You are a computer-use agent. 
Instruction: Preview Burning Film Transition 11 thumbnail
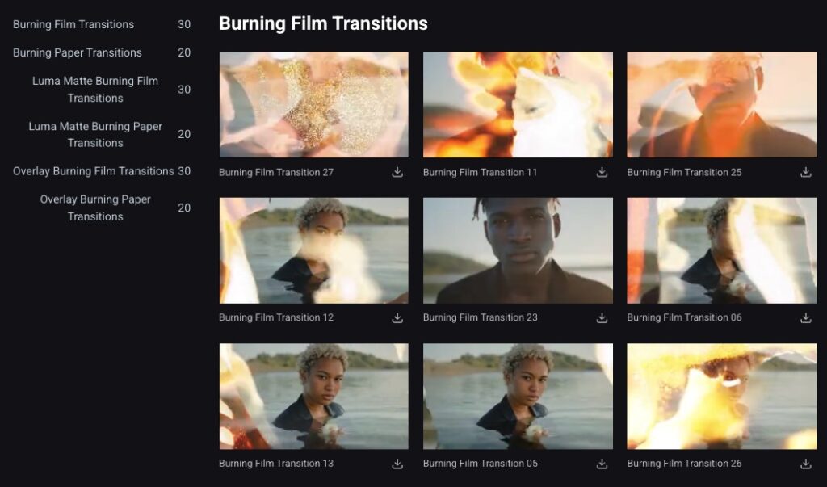point(518,104)
